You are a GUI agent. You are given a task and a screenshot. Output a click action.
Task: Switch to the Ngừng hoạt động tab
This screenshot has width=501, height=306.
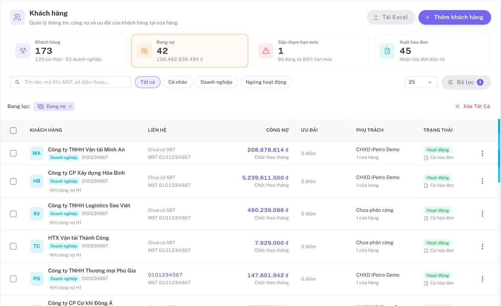click(266, 82)
